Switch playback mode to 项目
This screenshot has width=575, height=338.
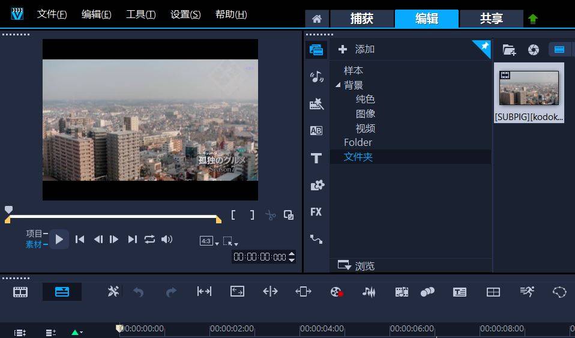(34, 234)
